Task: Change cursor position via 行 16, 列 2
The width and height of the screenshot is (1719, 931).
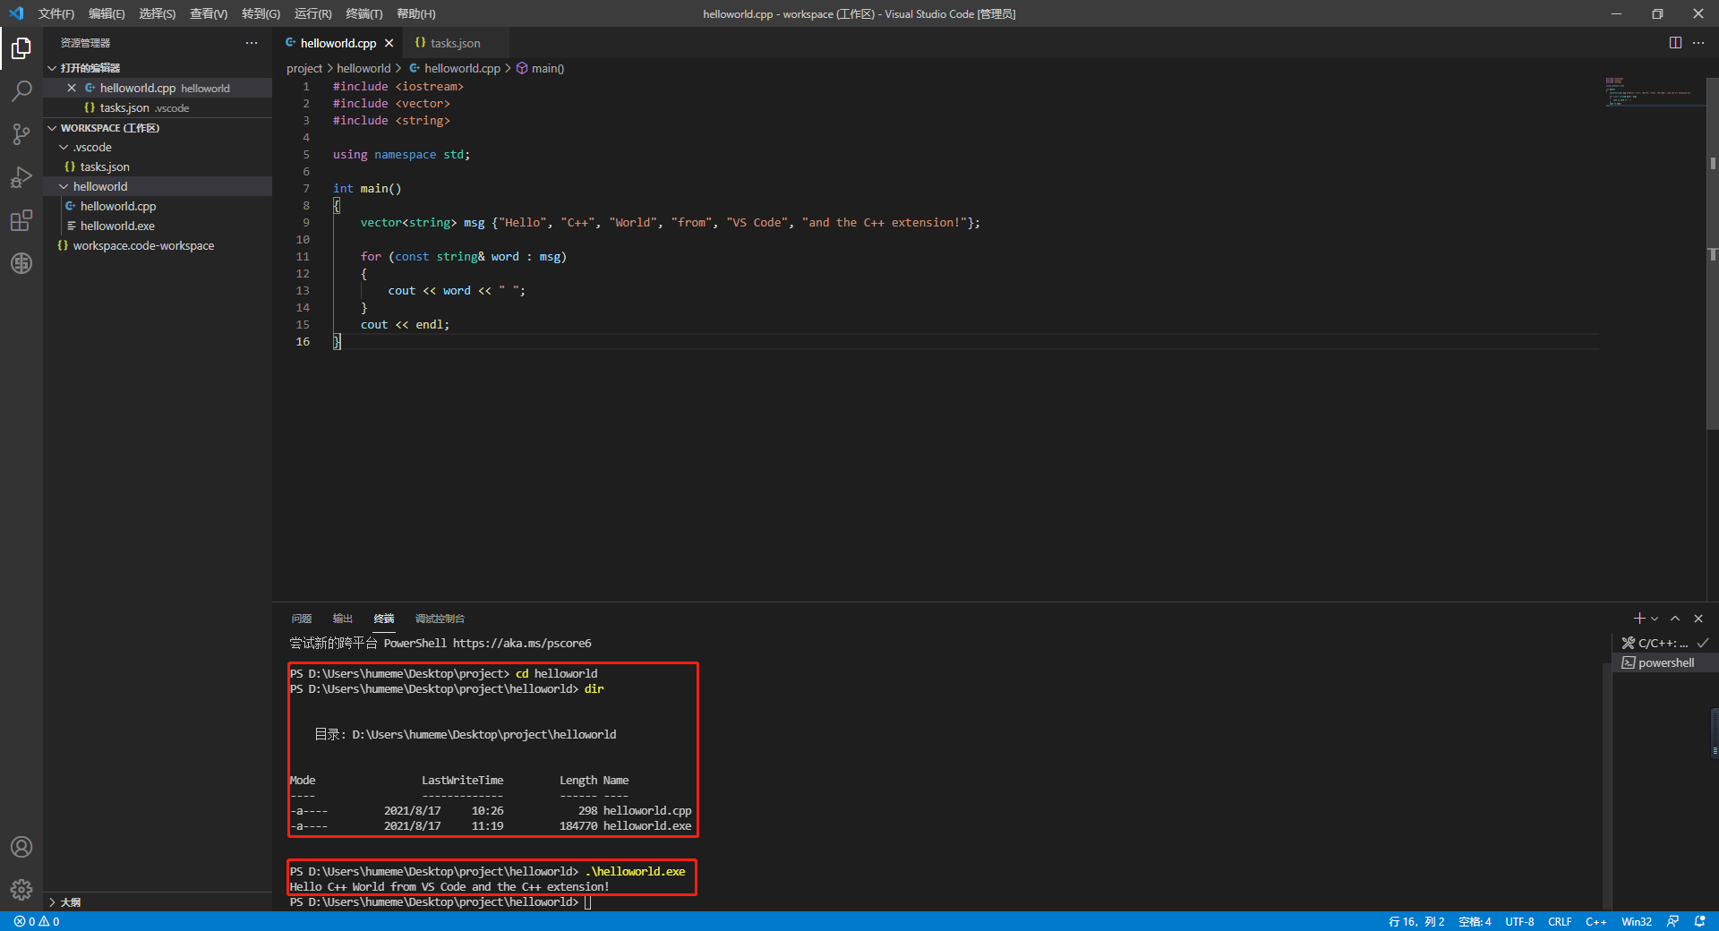Action: [1416, 921]
